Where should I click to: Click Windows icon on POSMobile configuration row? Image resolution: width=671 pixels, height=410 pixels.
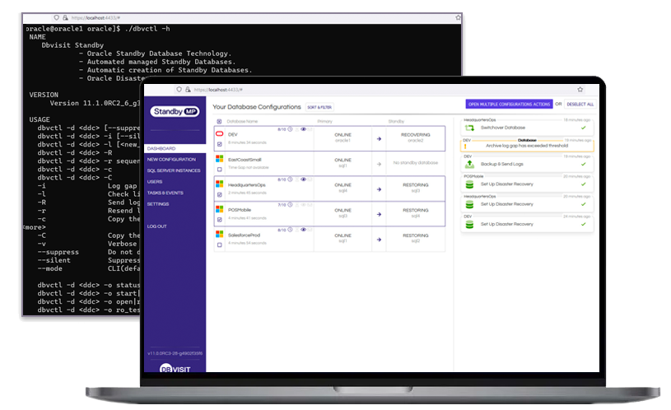[x=220, y=209]
